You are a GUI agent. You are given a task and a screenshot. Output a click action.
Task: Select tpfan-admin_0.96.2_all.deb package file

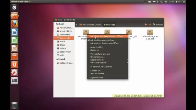click(150, 35)
